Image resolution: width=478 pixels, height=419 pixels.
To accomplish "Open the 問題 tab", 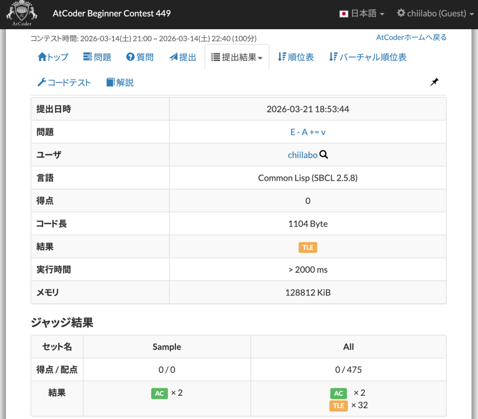I will tap(97, 57).
